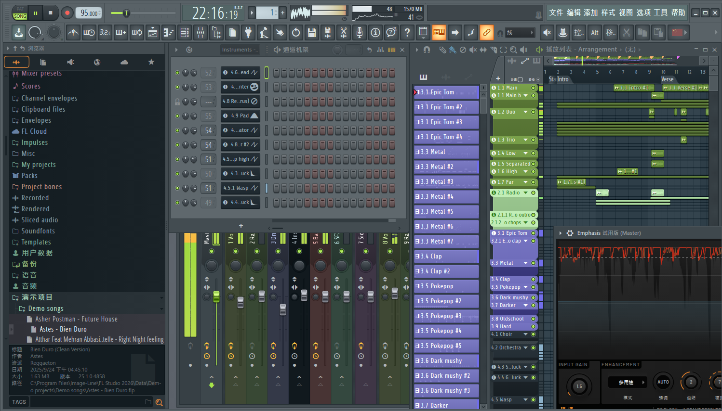Select the 3.6 Dark mushy pattern

pyautogui.click(x=446, y=361)
